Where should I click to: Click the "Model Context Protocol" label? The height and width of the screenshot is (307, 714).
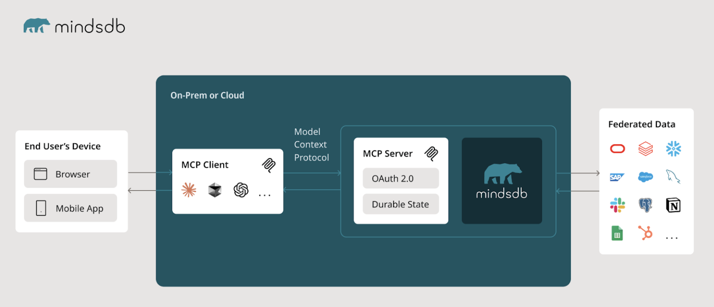tap(311, 145)
